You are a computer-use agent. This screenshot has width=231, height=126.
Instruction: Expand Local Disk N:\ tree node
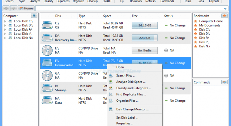[5, 38]
